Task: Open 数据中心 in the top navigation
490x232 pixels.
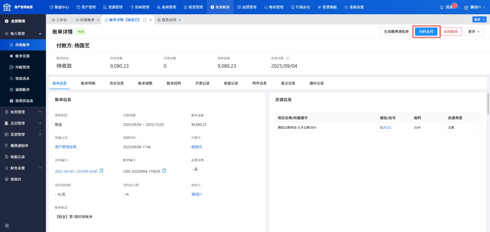Action: click(x=59, y=7)
